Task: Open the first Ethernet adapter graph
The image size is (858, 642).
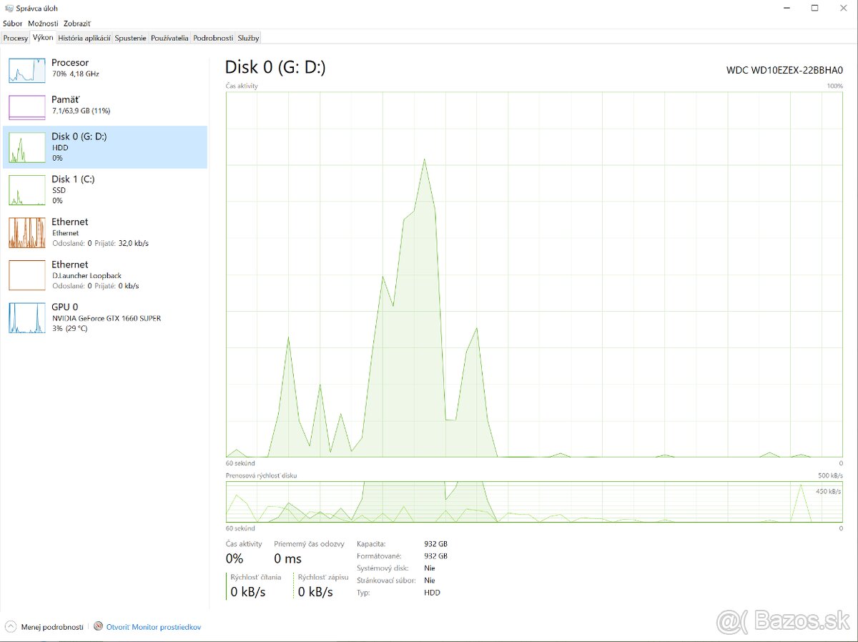Action: pos(26,233)
